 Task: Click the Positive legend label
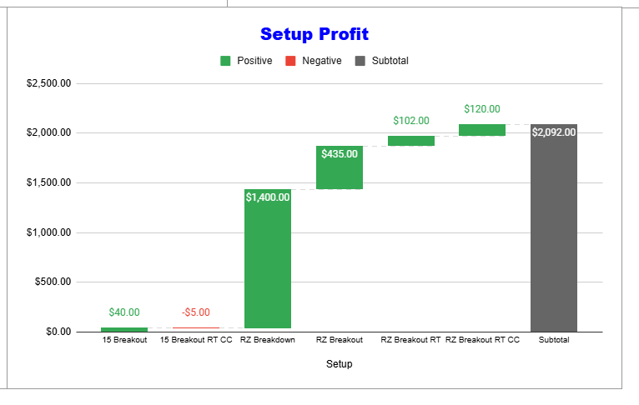point(254,61)
